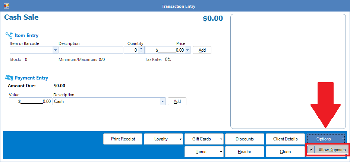Click the Discounts button
The image size is (350, 162).
[245, 139]
